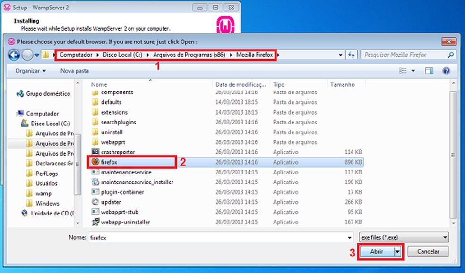Image resolution: width=465 pixels, height=273 pixels.
Task: Open the view options dropdown arrow
Action: [413, 71]
